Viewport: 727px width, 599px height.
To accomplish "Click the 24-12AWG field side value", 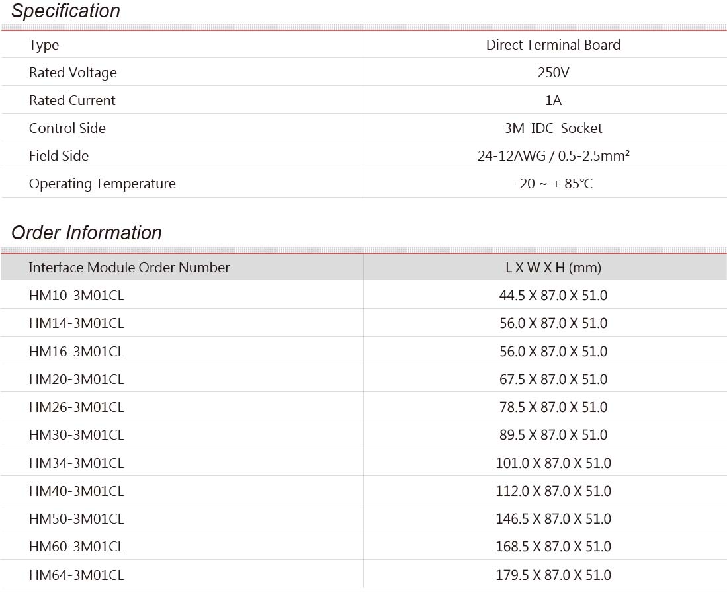I will pyautogui.click(x=553, y=155).
